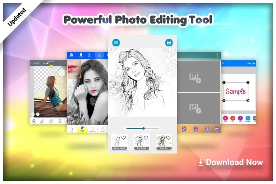The width and height of the screenshot is (276, 184).
Task: Select the Sample text element
Action: 236,92
